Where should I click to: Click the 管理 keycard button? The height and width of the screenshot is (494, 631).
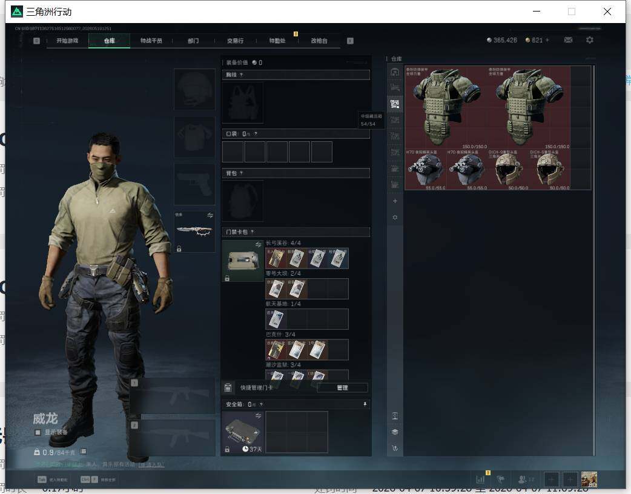coord(343,388)
